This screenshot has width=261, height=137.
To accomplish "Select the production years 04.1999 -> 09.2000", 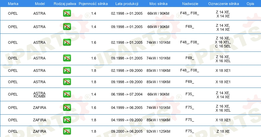I will click(x=127, y=120).
